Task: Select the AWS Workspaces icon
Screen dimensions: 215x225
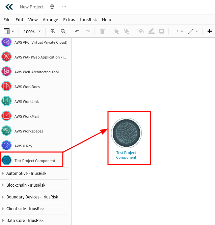Action: (x=6, y=130)
